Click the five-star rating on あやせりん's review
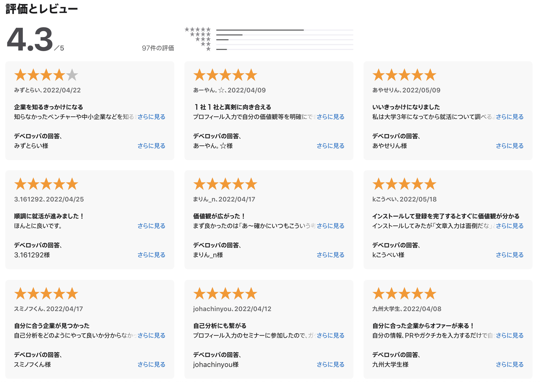540x382 pixels. point(404,75)
